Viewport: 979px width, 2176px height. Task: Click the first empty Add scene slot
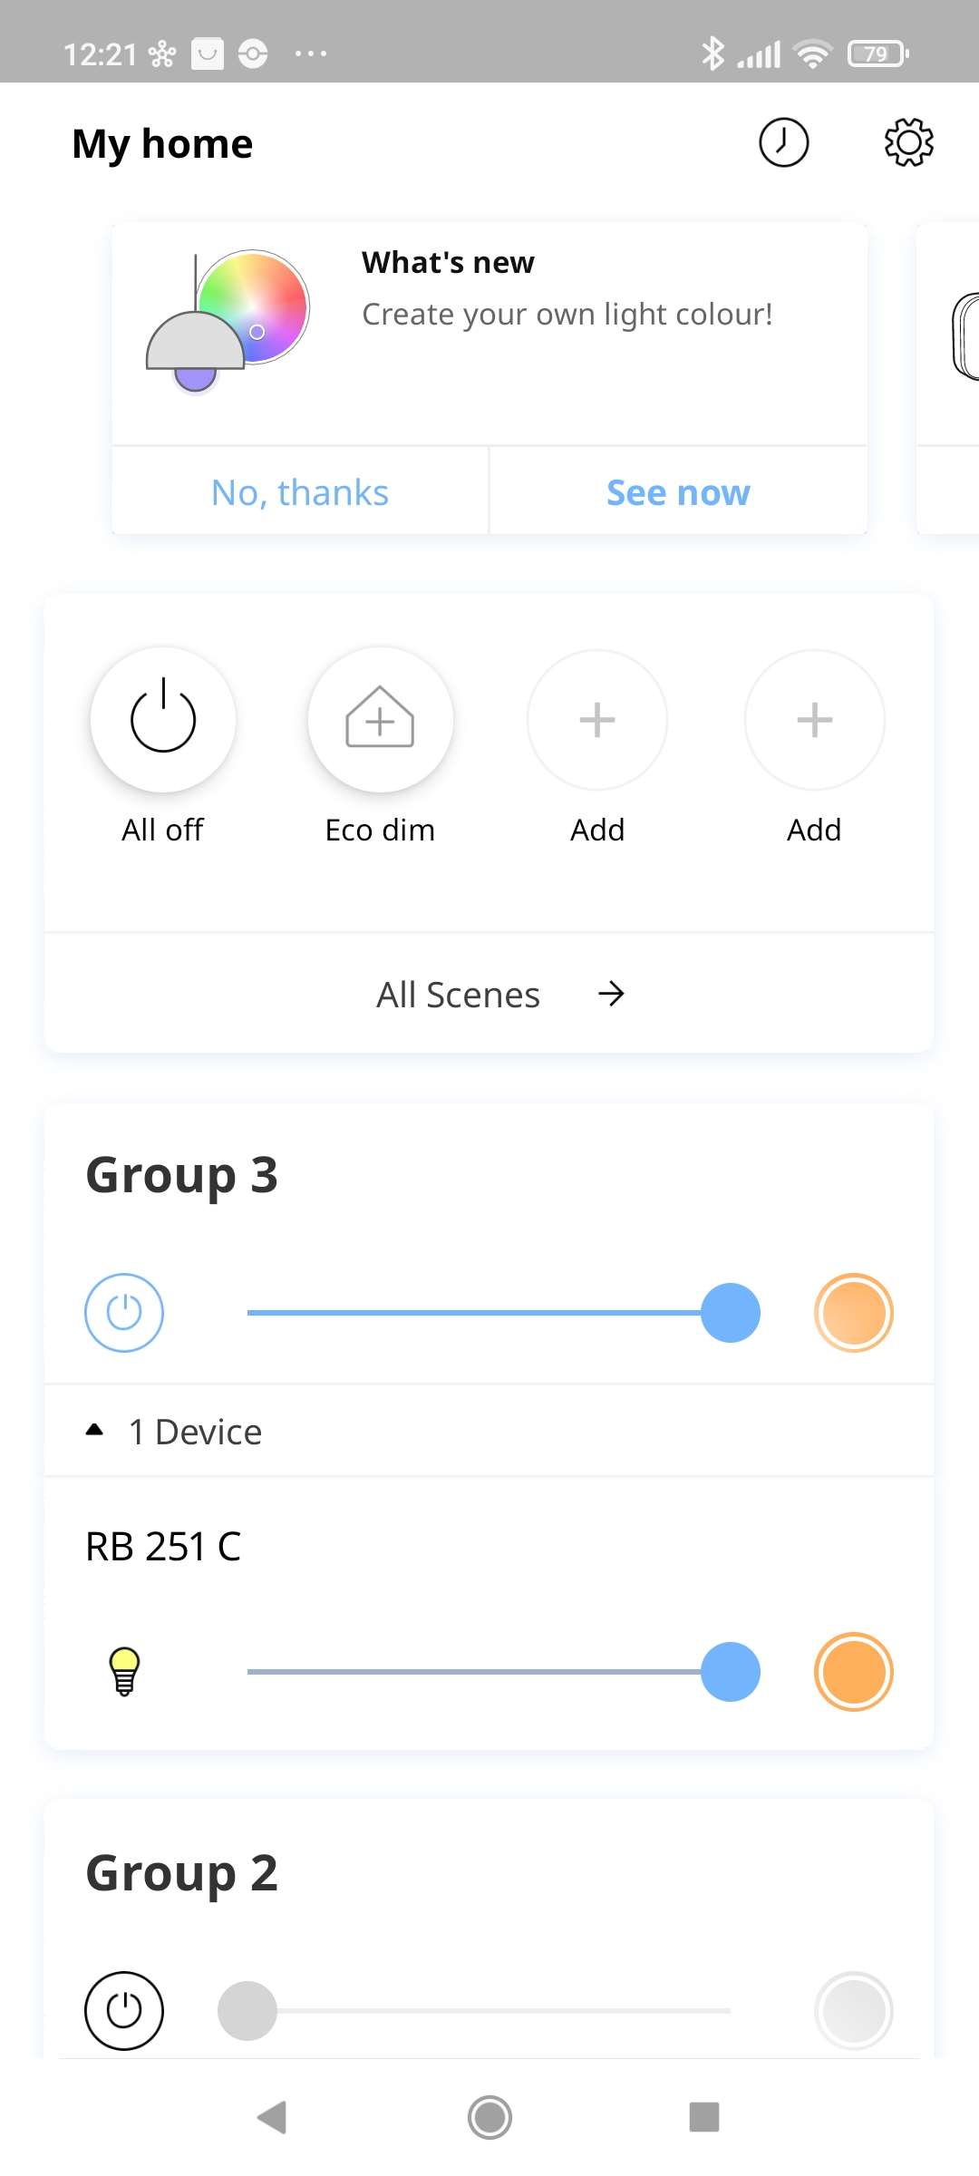click(597, 720)
